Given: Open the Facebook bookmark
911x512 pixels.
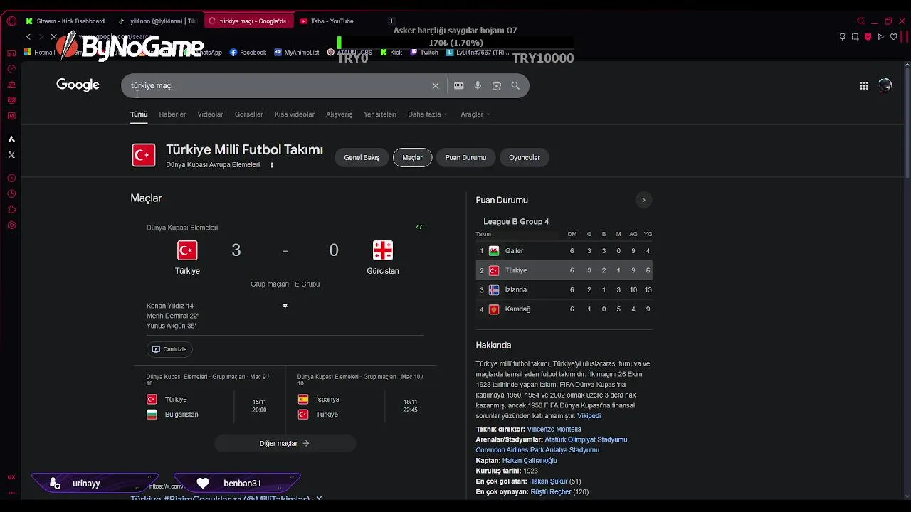Looking at the screenshot, I should [x=248, y=53].
